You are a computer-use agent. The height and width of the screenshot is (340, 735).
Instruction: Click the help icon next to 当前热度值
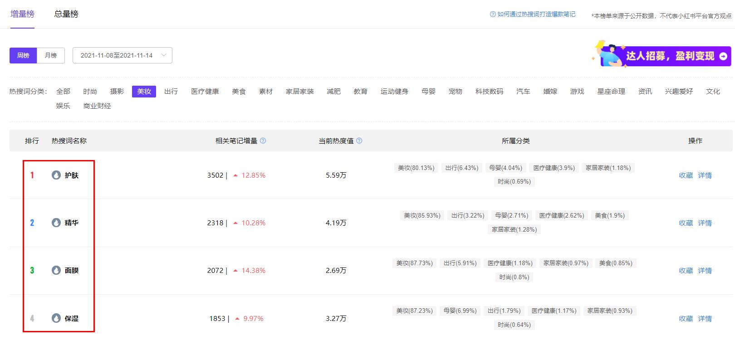click(359, 141)
